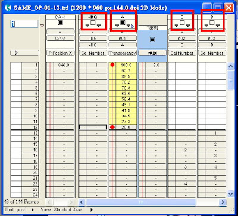Select frame row number 24

click(30, 195)
